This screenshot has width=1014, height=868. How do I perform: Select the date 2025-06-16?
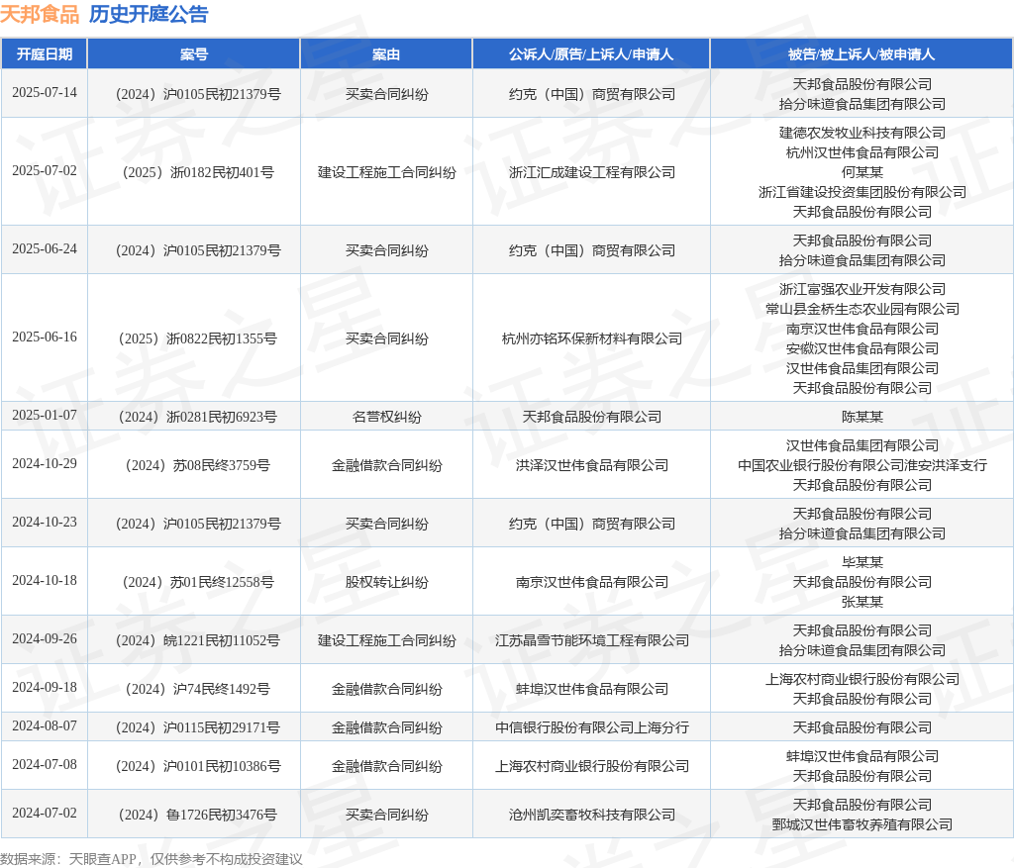pos(44,337)
